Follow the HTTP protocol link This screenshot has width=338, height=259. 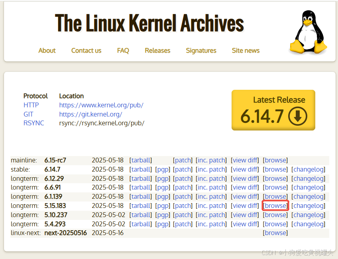pos(31,105)
